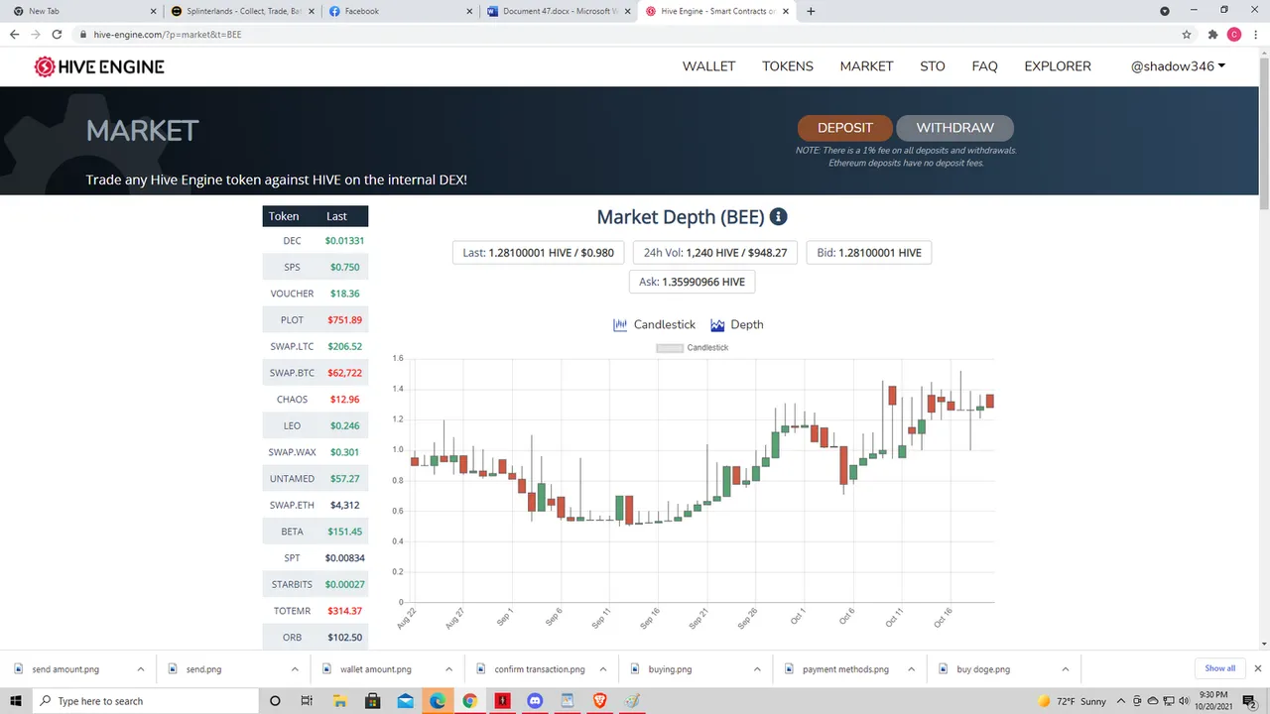Show hidden system tray icons
Image resolution: width=1270 pixels, height=714 pixels.
tap(1120, 701)
